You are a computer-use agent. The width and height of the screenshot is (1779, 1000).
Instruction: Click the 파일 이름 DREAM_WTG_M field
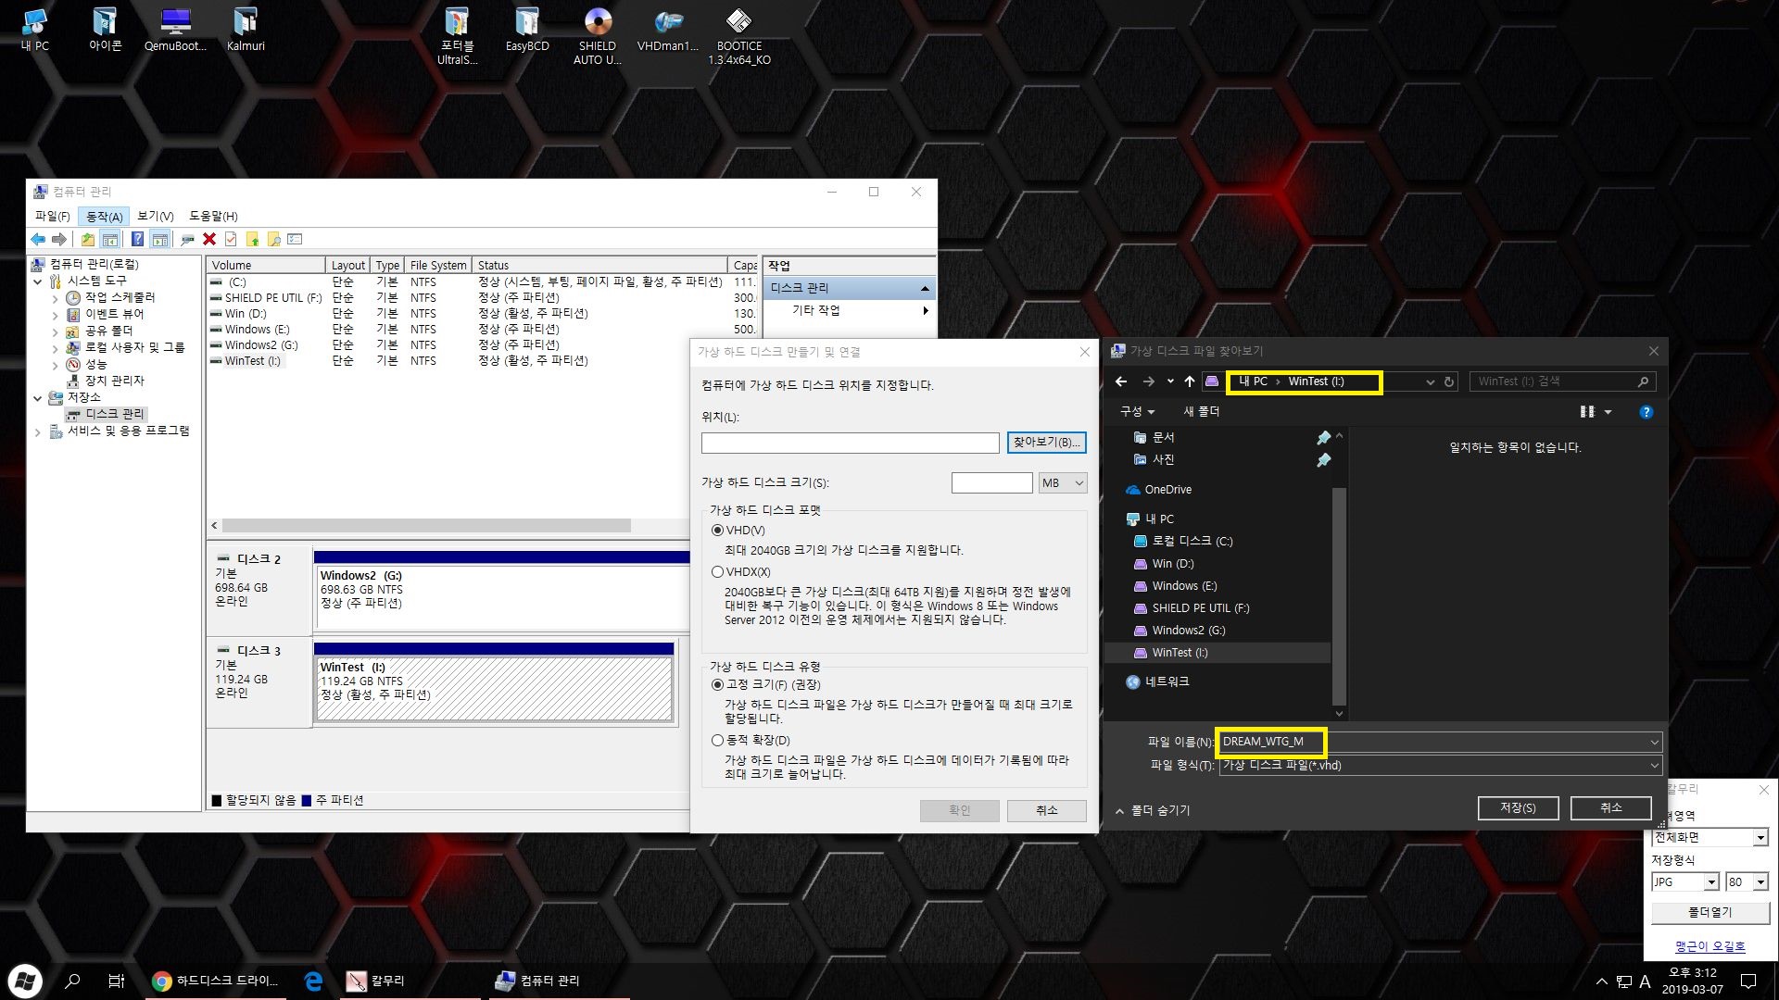1440,743
